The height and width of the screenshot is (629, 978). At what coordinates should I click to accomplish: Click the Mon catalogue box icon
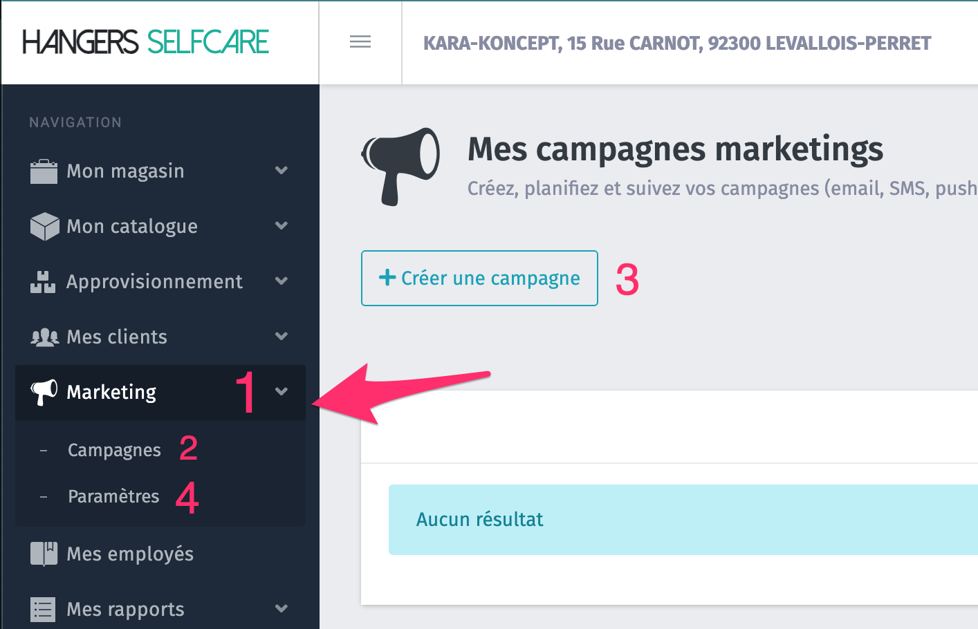(44, 227)
